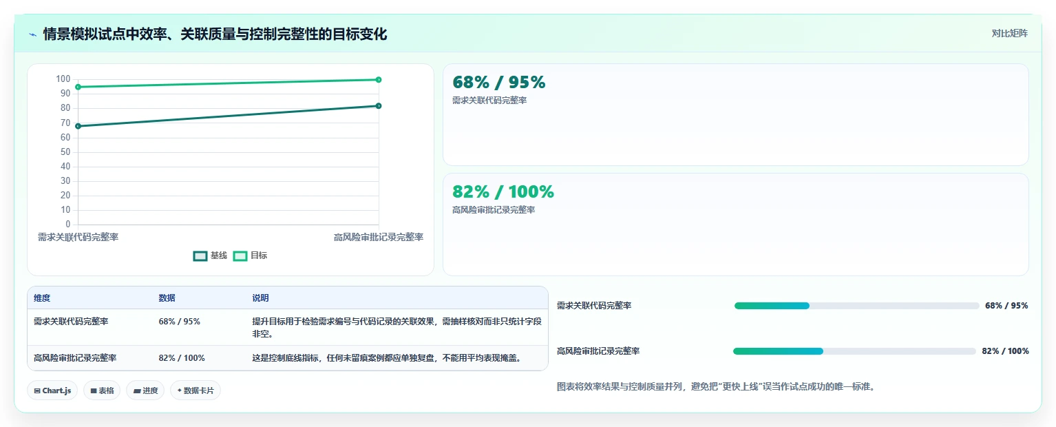Click the 需求关联代码完整率 progress bar
The width and height of the screenshot is (1056, 427).
[857, 306]
